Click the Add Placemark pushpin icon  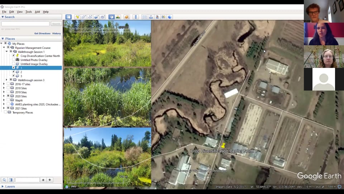click(x=77, y=17)
